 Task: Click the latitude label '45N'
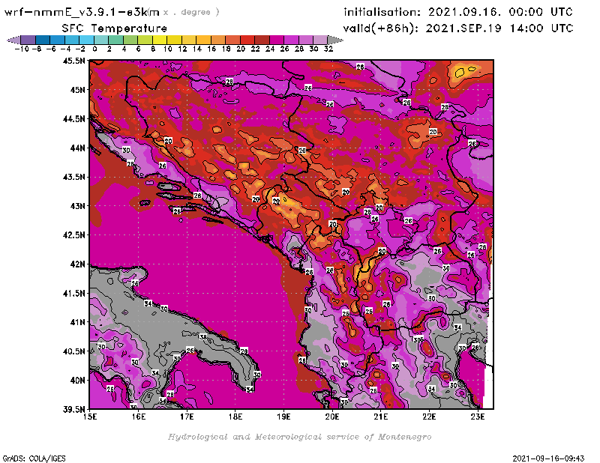77,90
